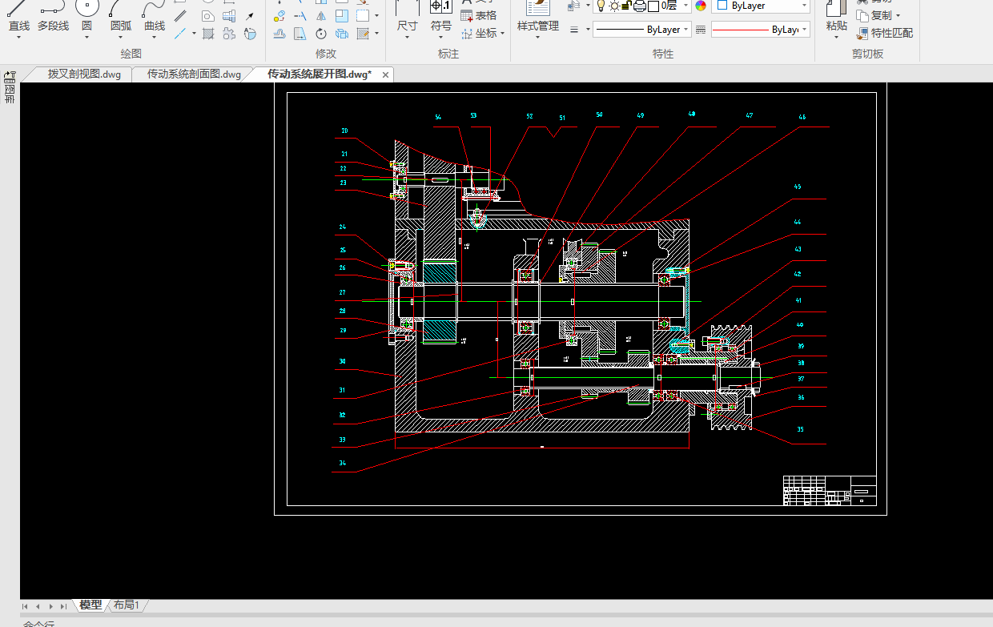Click the color wheel icon in 特性 panel

(x=701, y=6)
